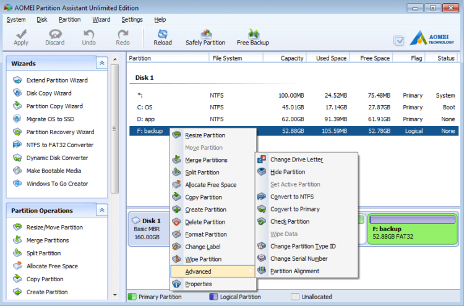Screen dimensions: 464x306
Task: Click Windows To Go Creator link
Action: coord(57,184)
